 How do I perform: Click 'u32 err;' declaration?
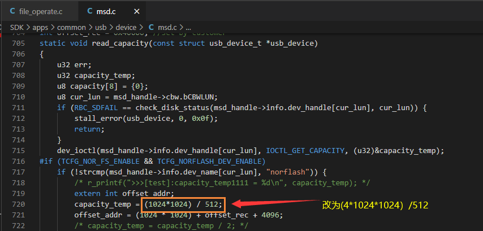point(74,65)
